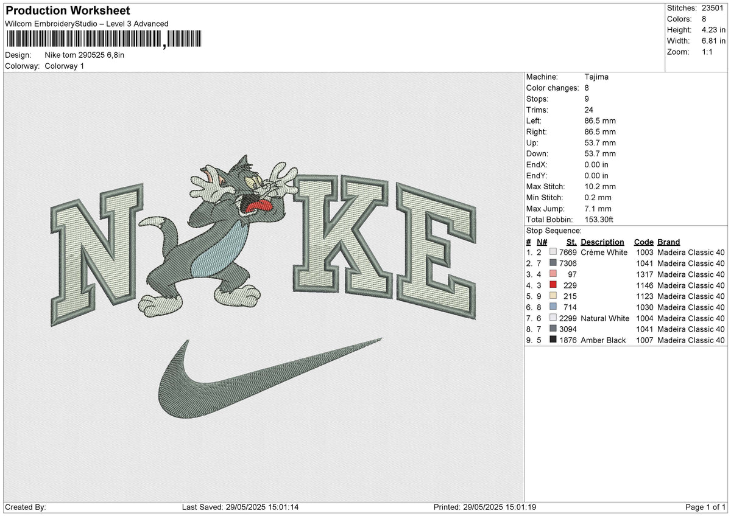Click the 'Brand' column header
Screen dimensions: 731x516
(669, 242)
